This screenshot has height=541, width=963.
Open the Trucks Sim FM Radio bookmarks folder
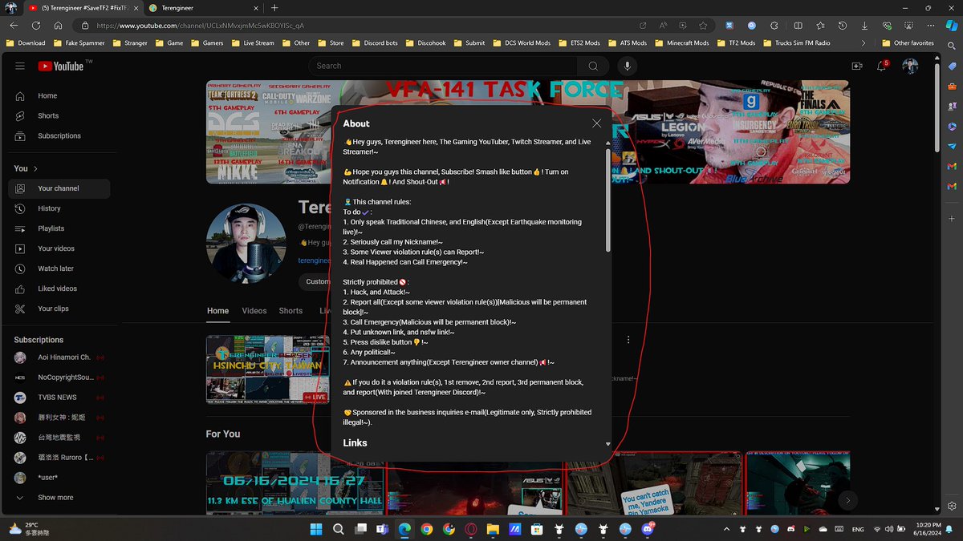point(797,42)
